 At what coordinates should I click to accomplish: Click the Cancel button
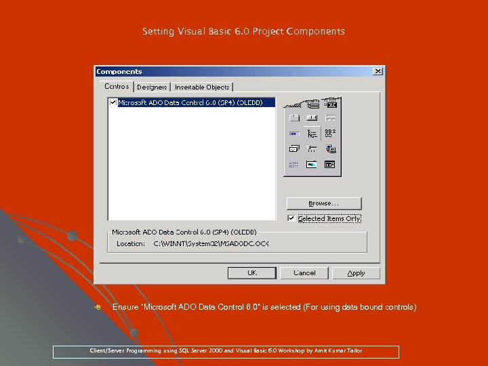[x=304, y=273]
